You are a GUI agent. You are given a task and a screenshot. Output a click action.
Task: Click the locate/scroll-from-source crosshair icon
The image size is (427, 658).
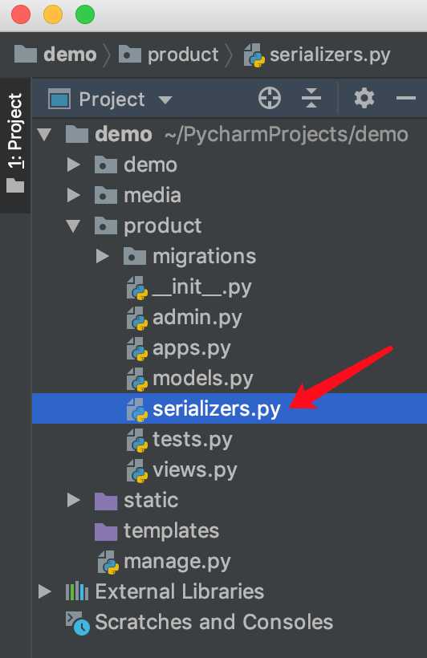click(269, 99)
